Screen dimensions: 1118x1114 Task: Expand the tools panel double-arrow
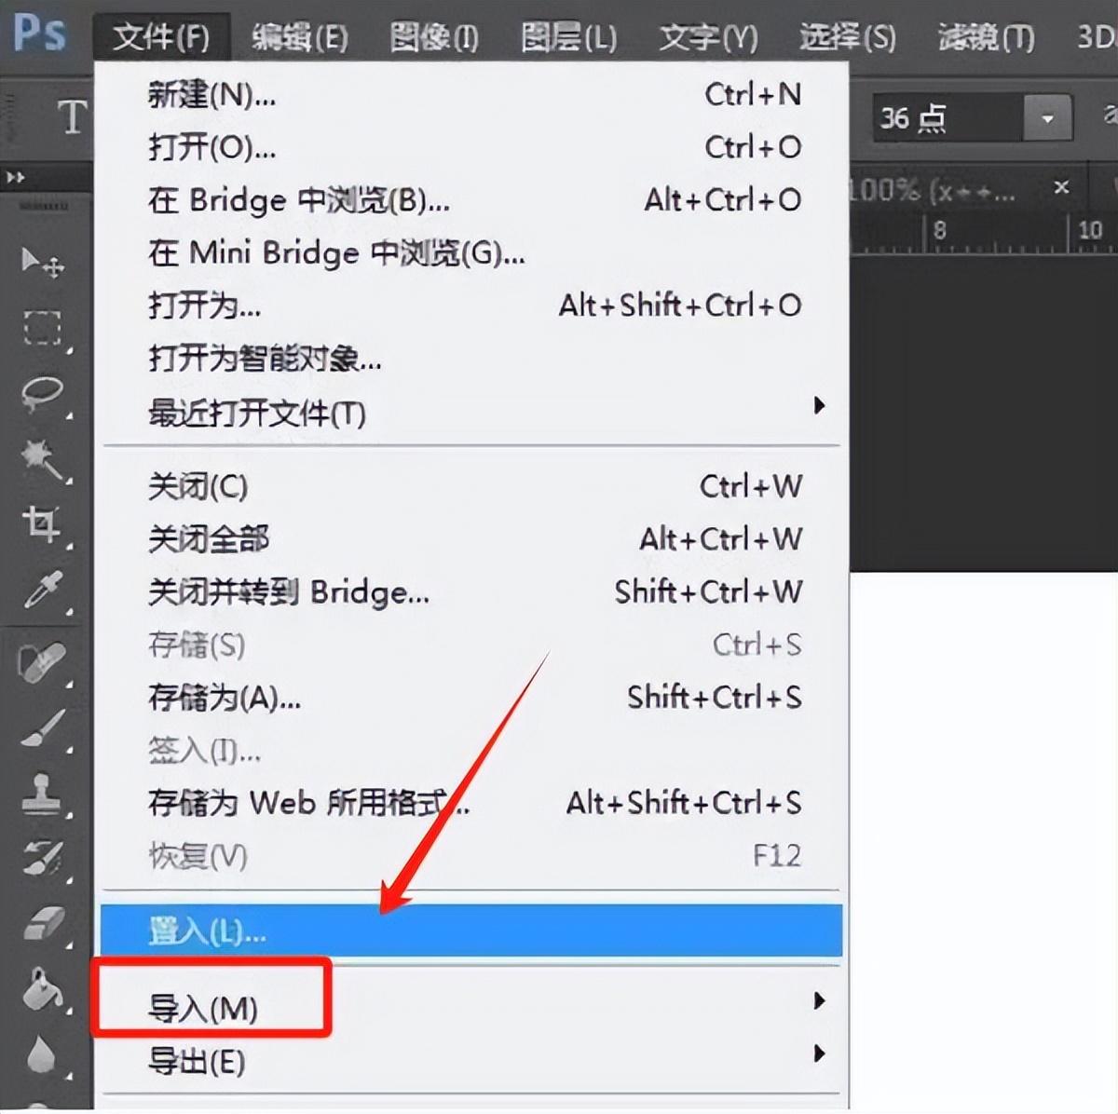[x=16, y=177]
